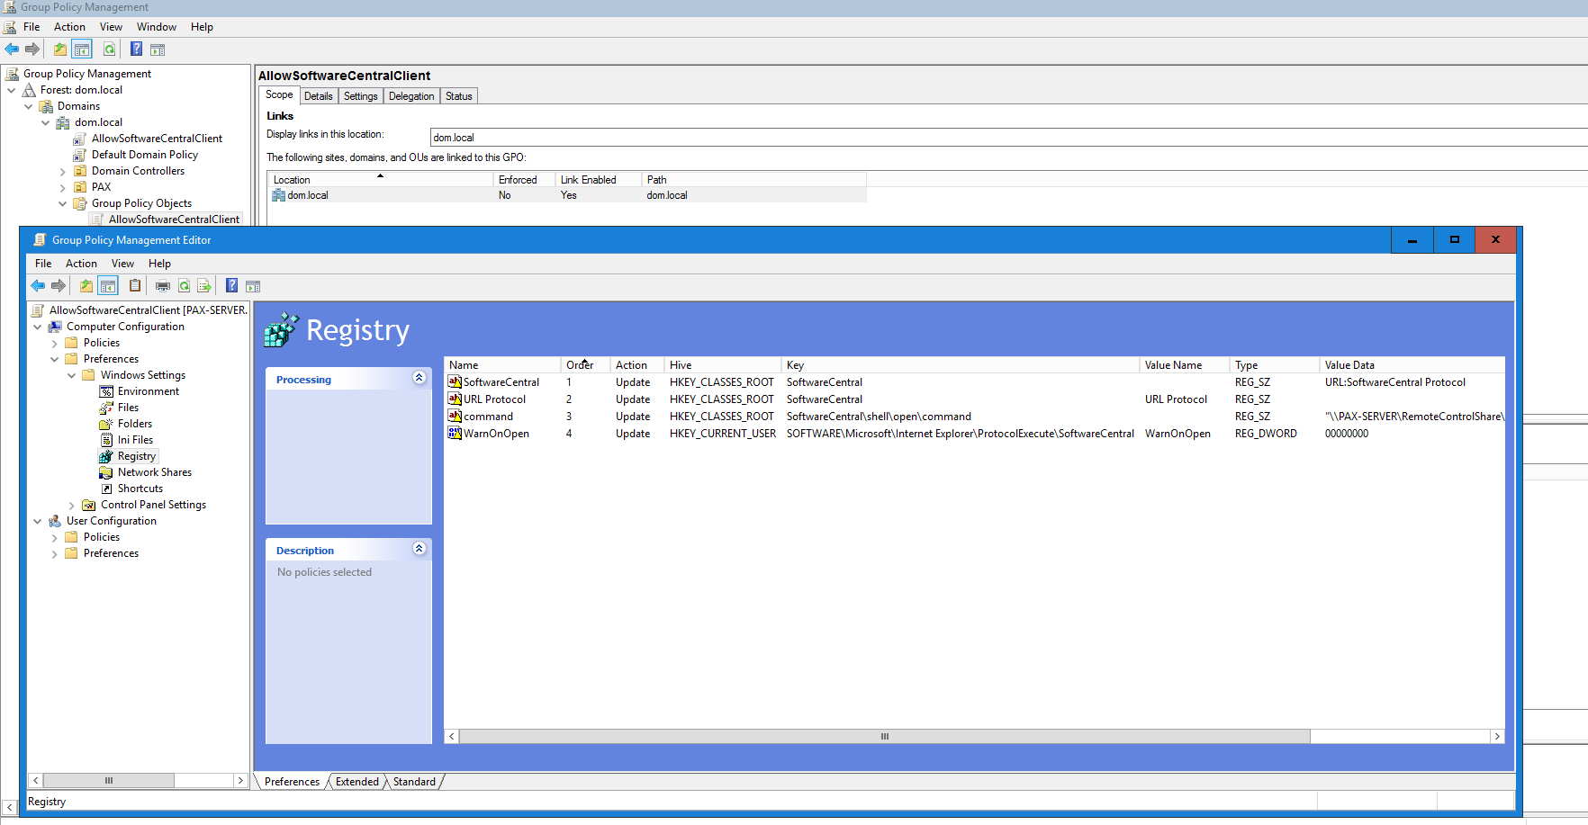
Task: Select Network Shares in the tree
Action: [x=154, y=472]
